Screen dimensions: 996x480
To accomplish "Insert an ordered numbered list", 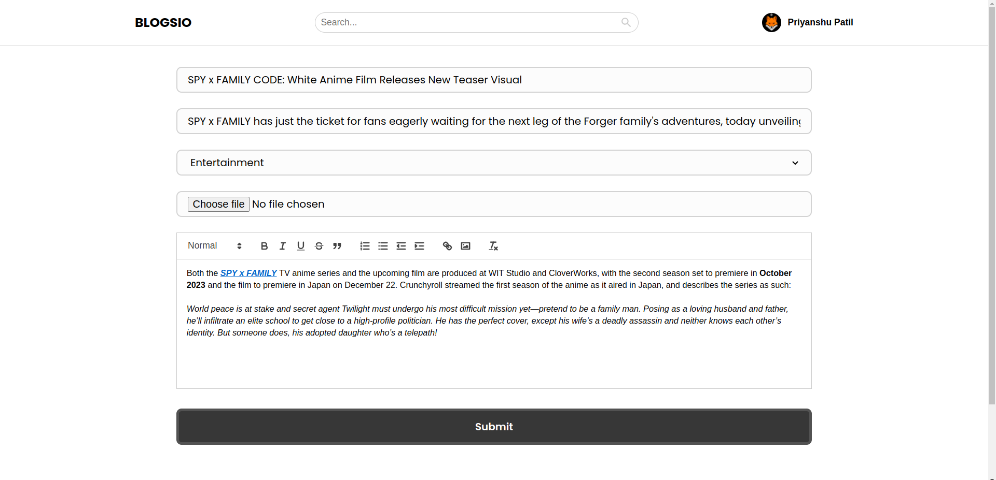I will pos(365,246).
